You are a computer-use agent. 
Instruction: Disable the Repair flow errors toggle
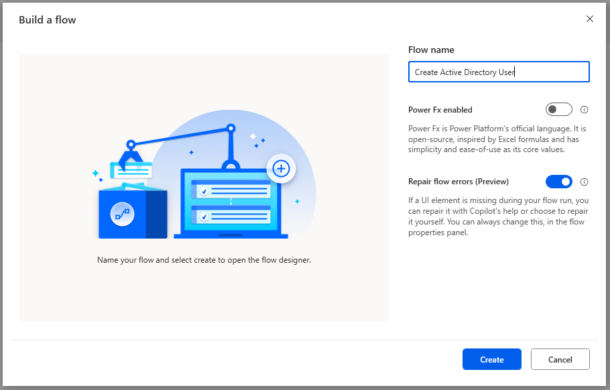click(x=559, y=181)
